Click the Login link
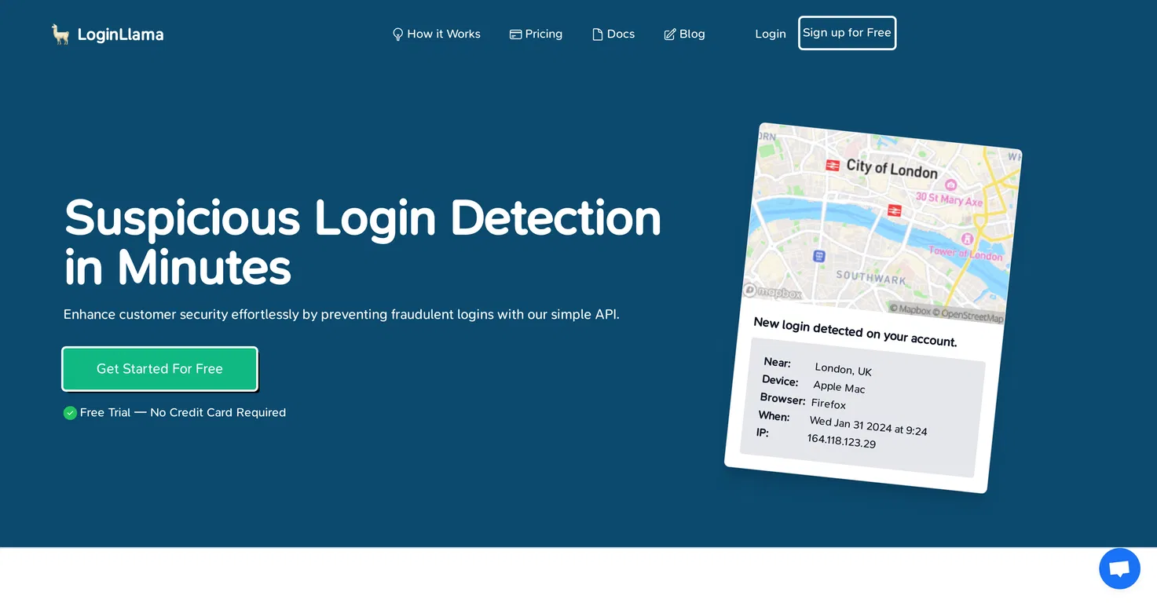 (771, 35)
